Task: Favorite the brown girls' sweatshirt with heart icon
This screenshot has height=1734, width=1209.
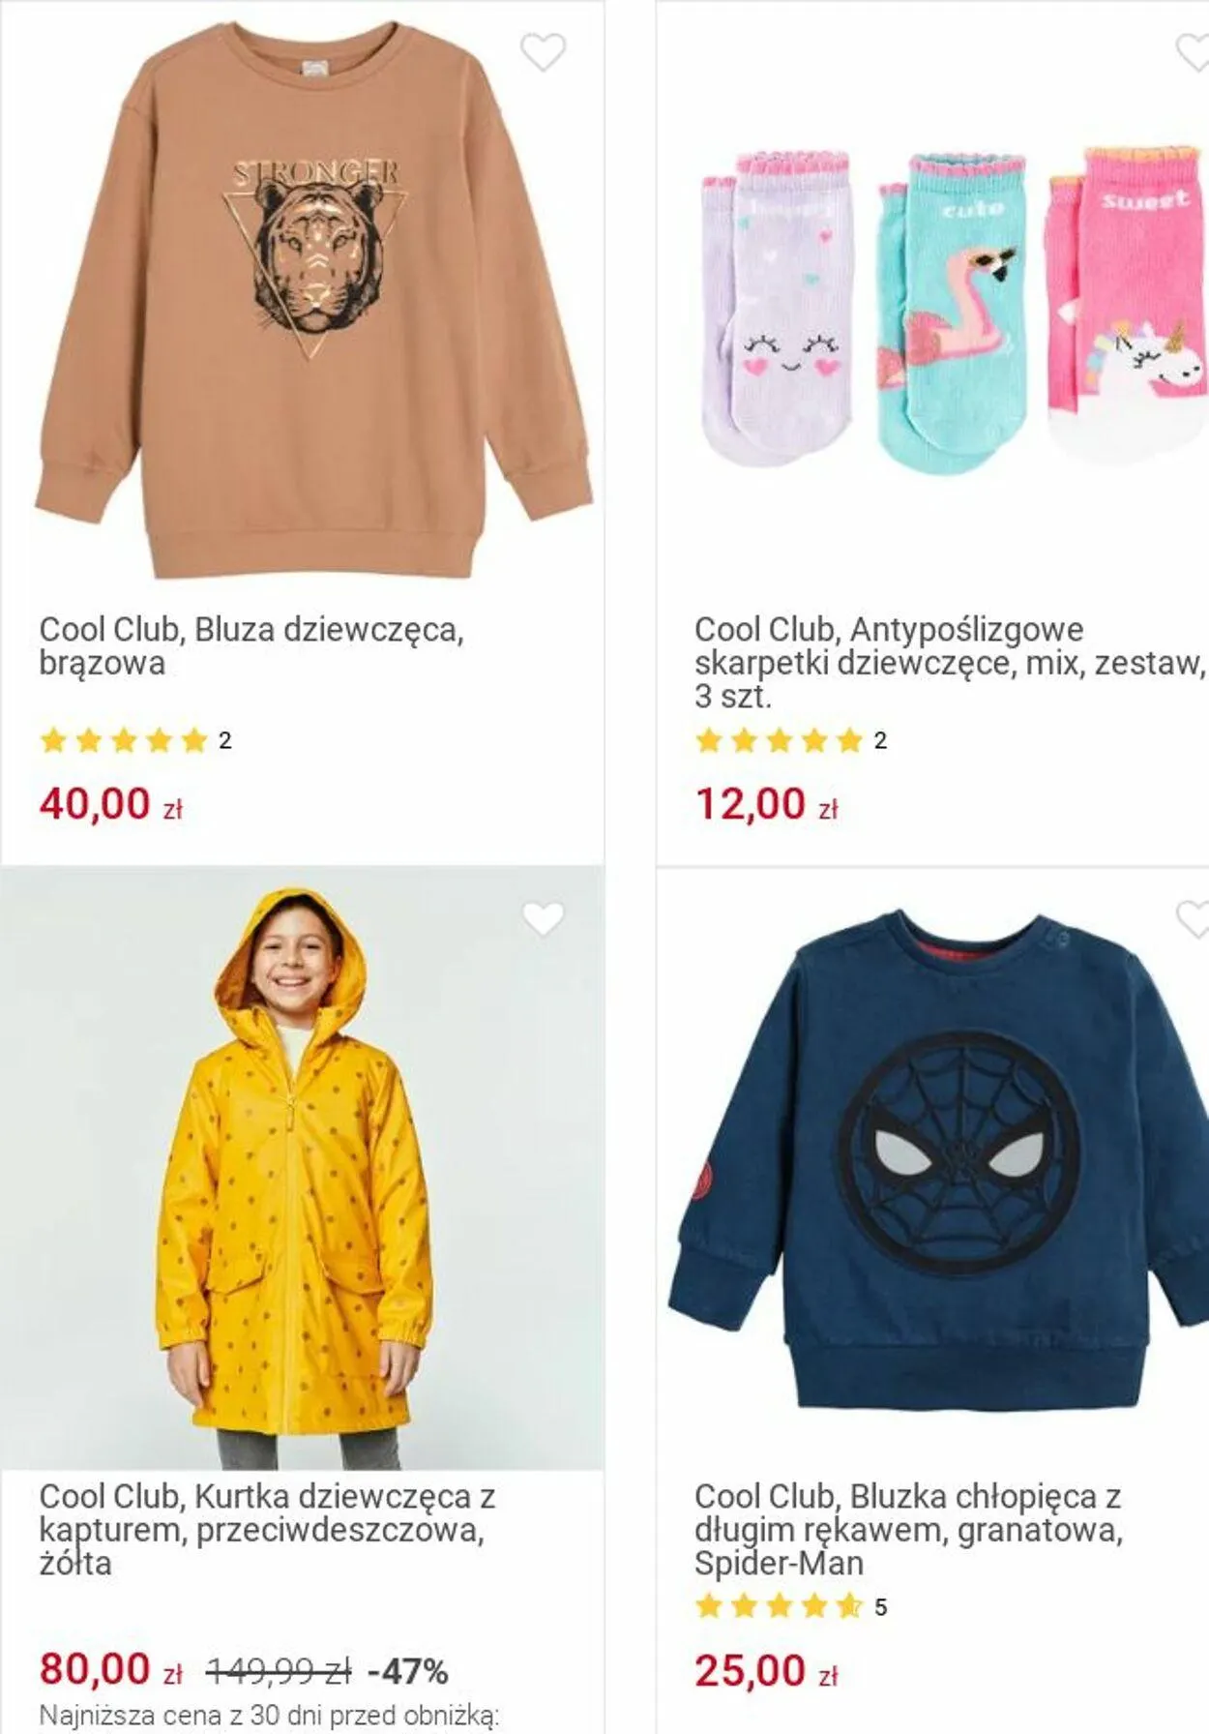Action: pyautogui.click(x=543, y=52)
